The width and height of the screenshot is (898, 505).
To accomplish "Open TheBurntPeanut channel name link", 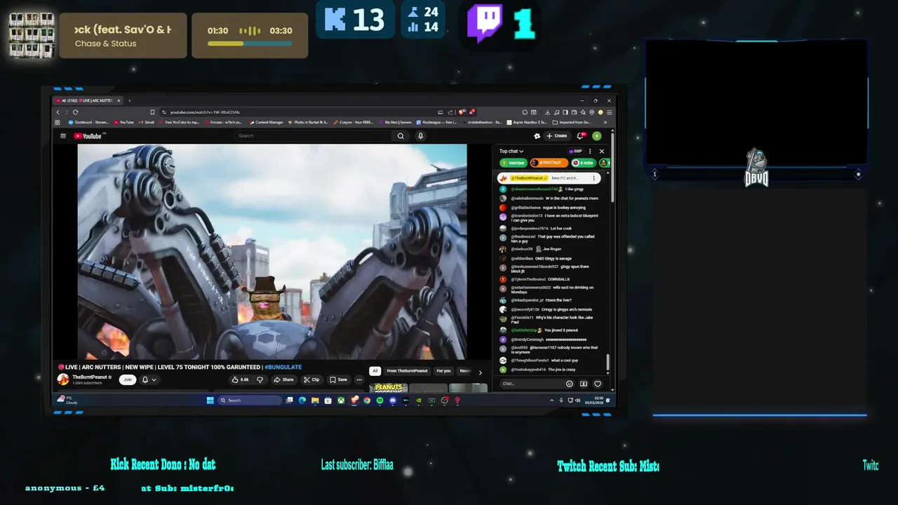I will (x=90, y=377).
